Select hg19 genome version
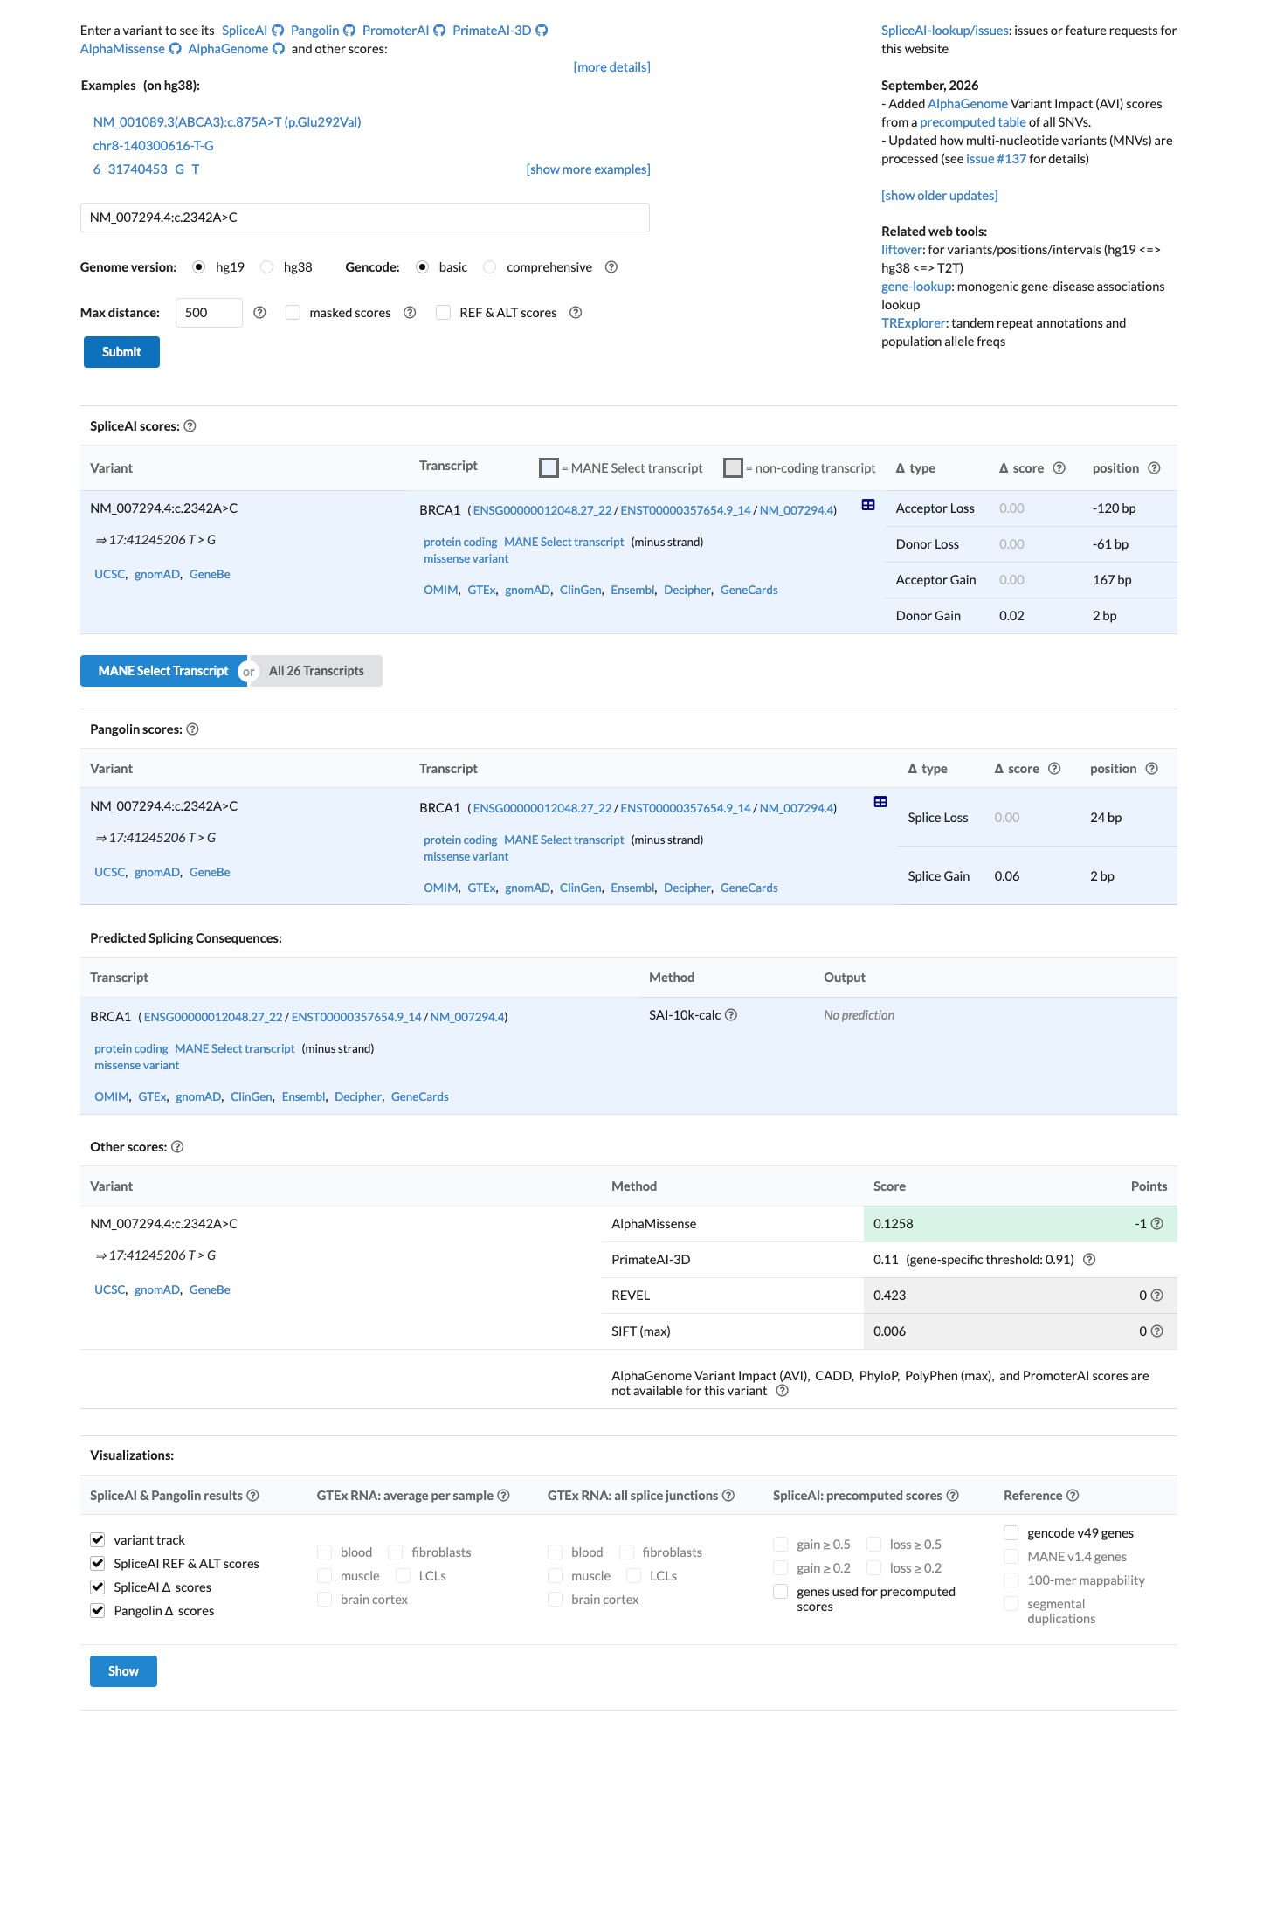Image resolution: width=1270 pixels, height=1922 pixels. [x=199, y=267]
